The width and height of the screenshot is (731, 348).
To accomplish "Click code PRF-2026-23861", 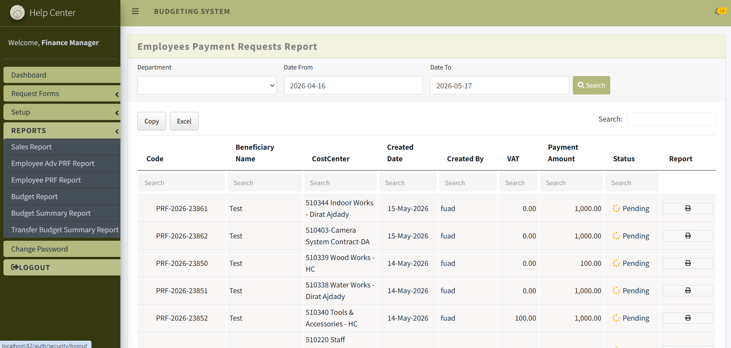I will tap(182, 208).
